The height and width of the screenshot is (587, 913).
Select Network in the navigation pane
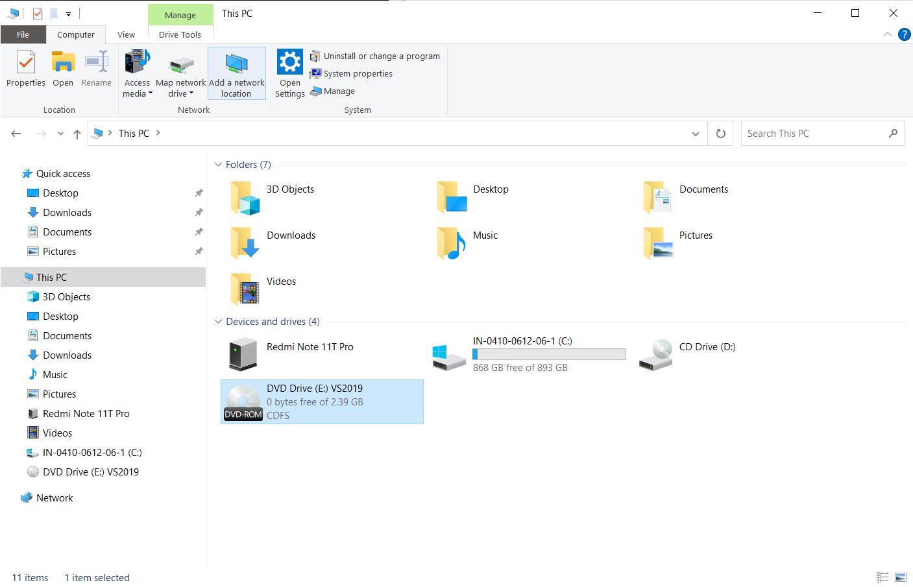pyautogui.click(x=55, y=498)
